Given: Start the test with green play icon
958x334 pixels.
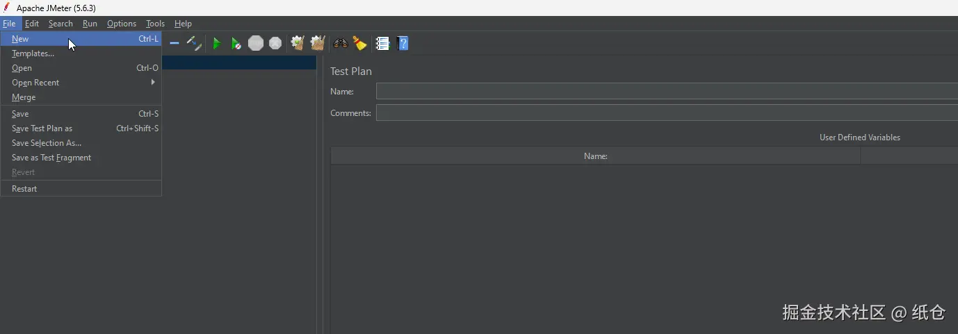Looking at the screenshot, I should point(216,43).
